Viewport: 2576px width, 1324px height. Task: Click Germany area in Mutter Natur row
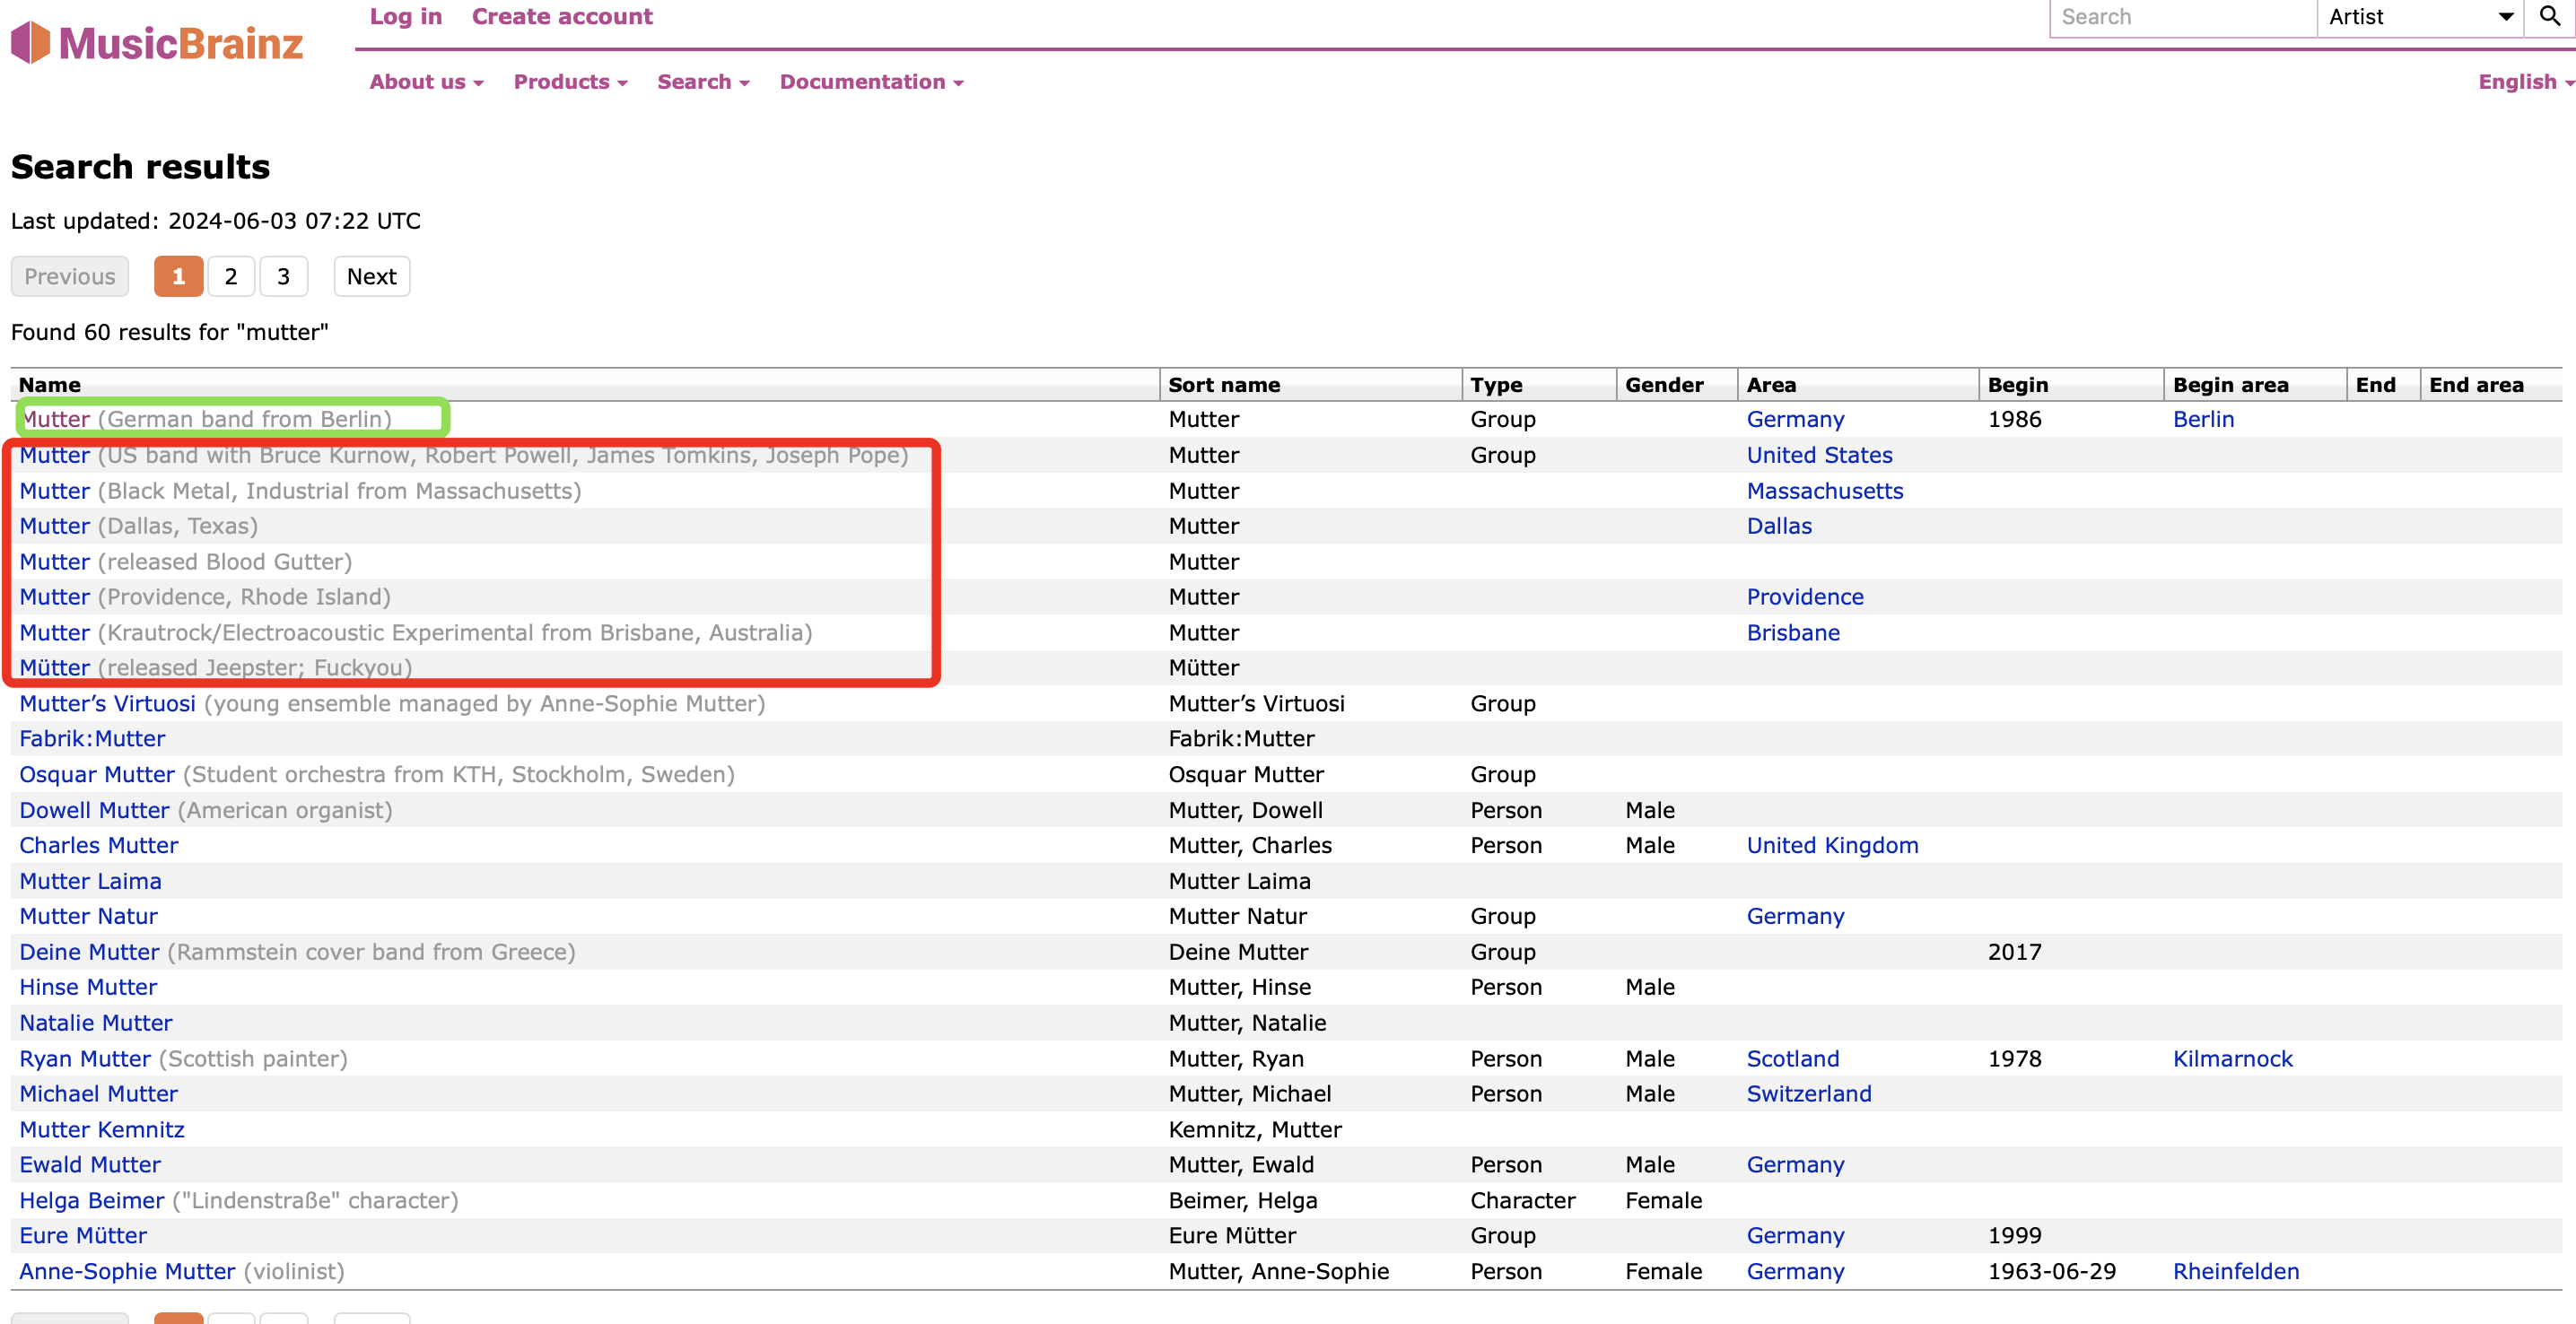click(1795, 917)
